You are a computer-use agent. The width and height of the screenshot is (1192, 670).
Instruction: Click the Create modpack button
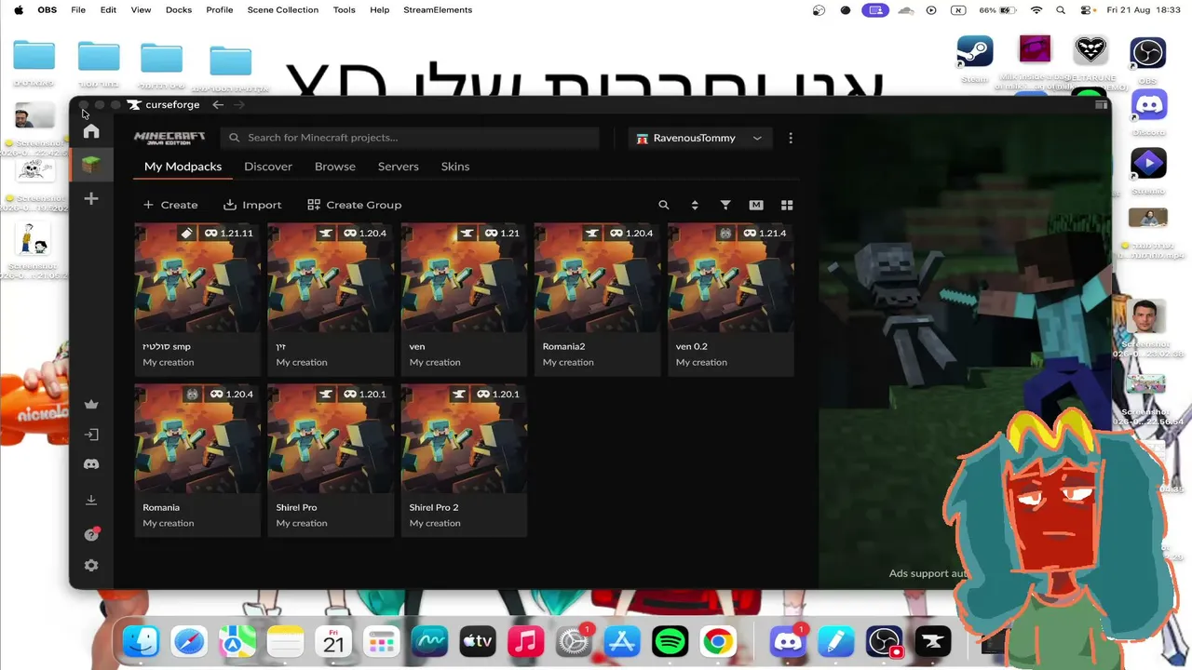tap(170, 205)
